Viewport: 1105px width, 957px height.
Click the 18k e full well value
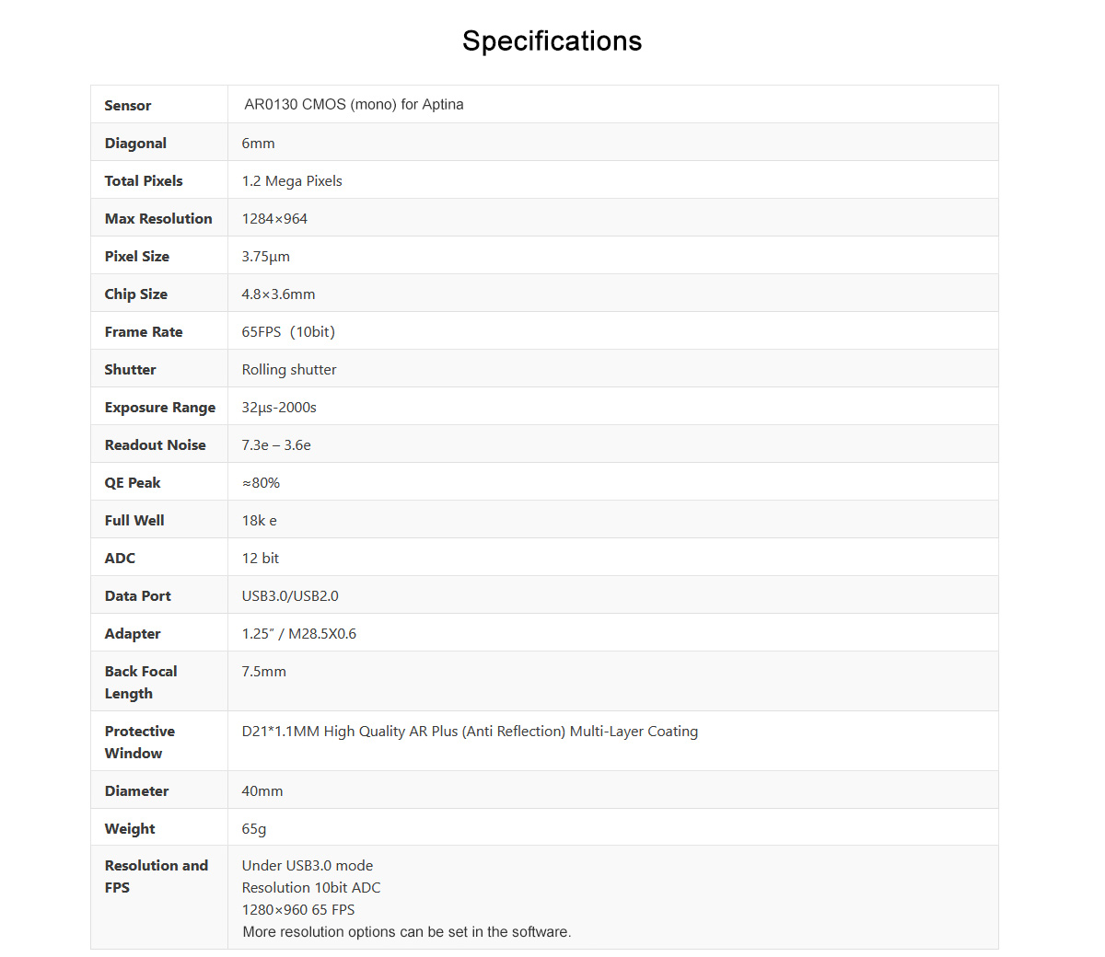[x=259, y=521]
